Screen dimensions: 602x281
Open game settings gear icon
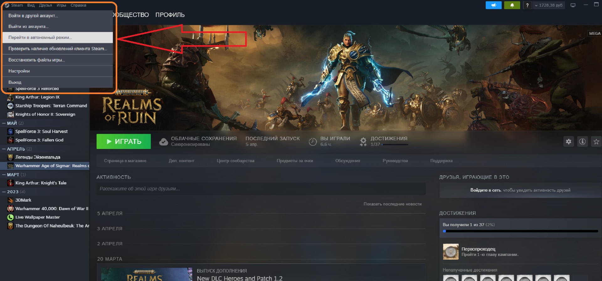(x=568, y=142)
